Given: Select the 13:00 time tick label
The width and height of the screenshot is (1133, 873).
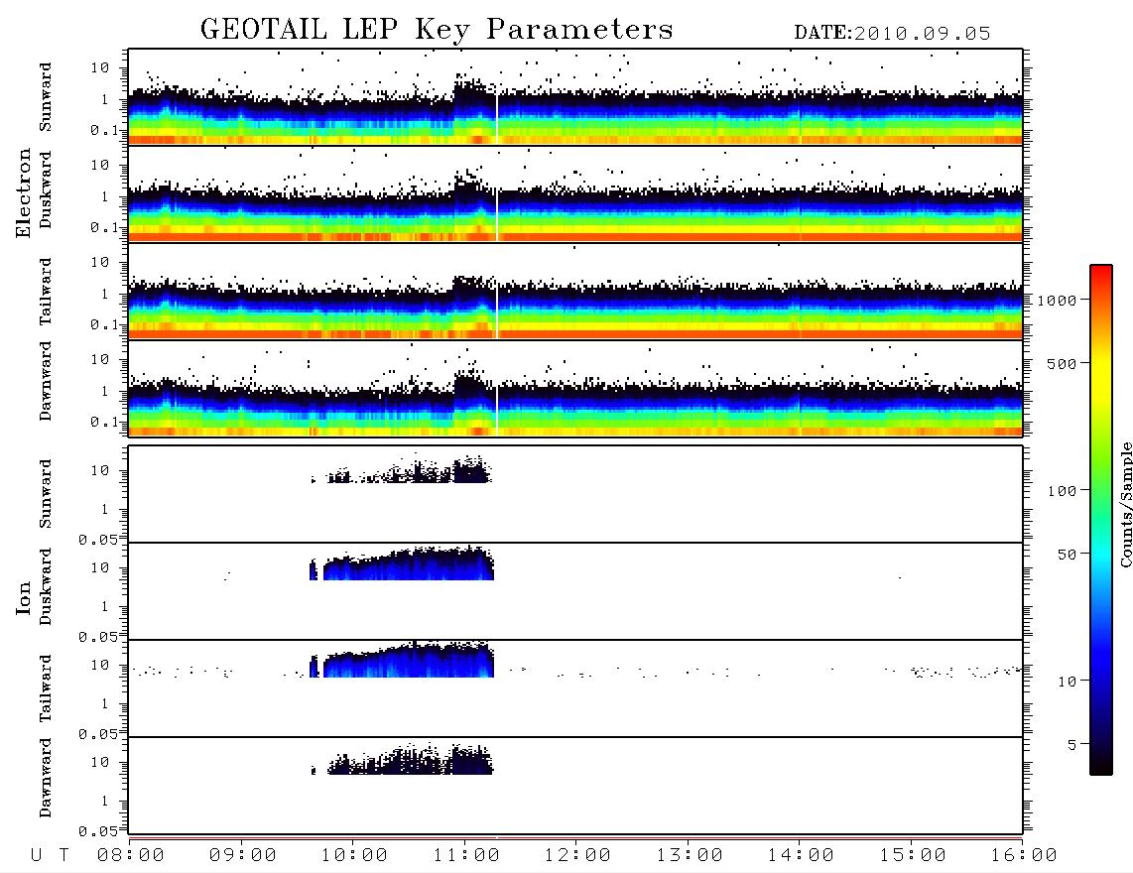Looking at the screenshot, I should pos(690,855).
